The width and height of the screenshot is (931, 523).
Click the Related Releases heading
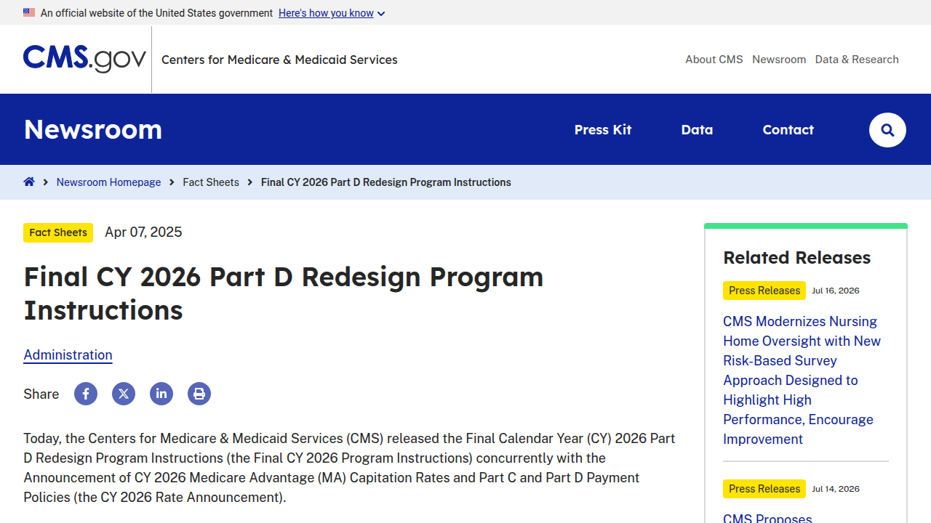click(796, 258)
